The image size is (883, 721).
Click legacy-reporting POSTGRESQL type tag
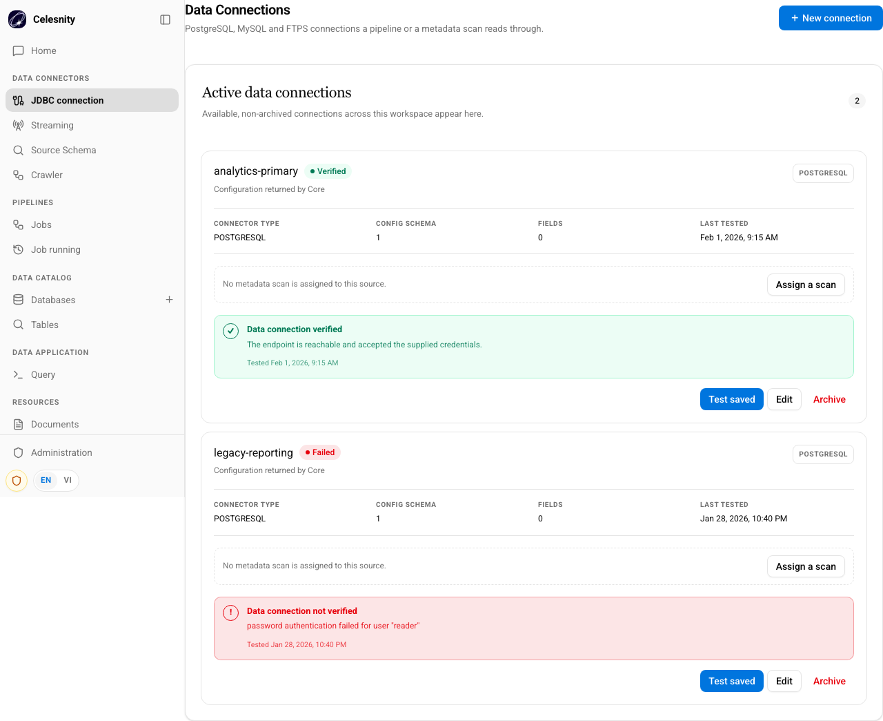tap(823, 454)
